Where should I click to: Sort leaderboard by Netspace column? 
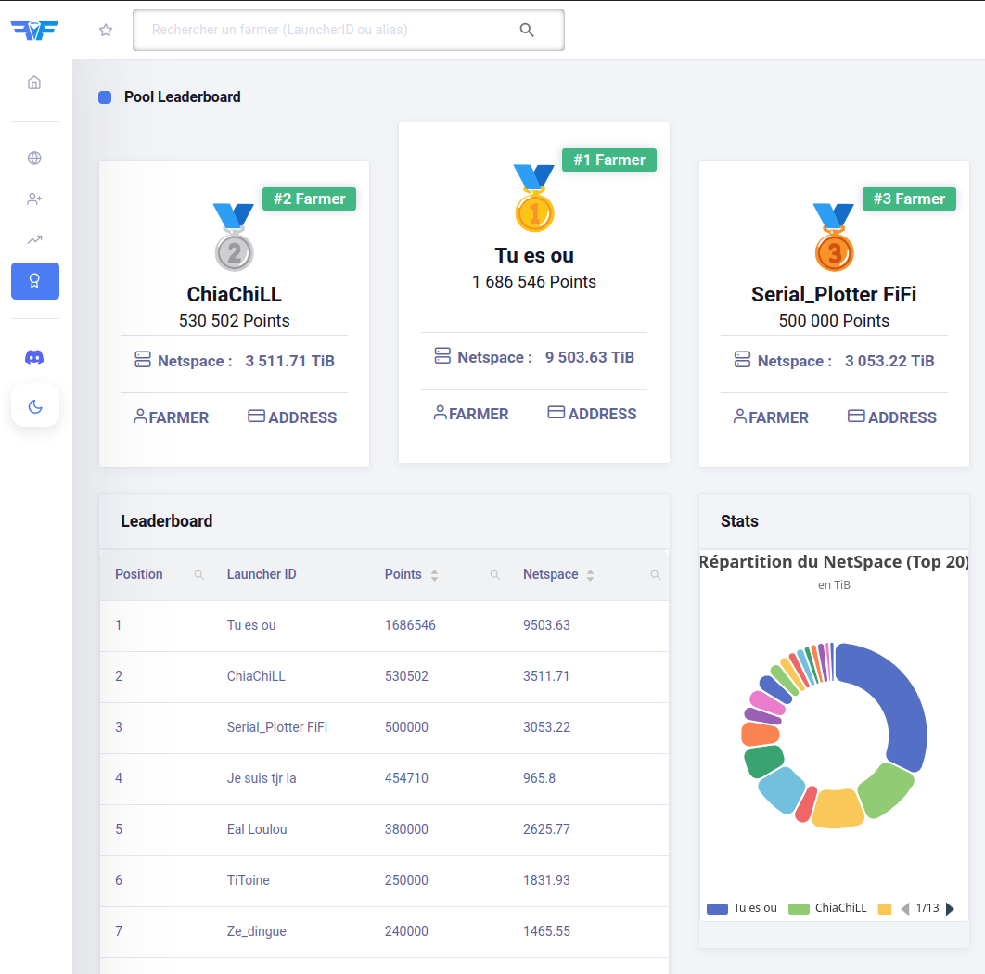point(590,575)
